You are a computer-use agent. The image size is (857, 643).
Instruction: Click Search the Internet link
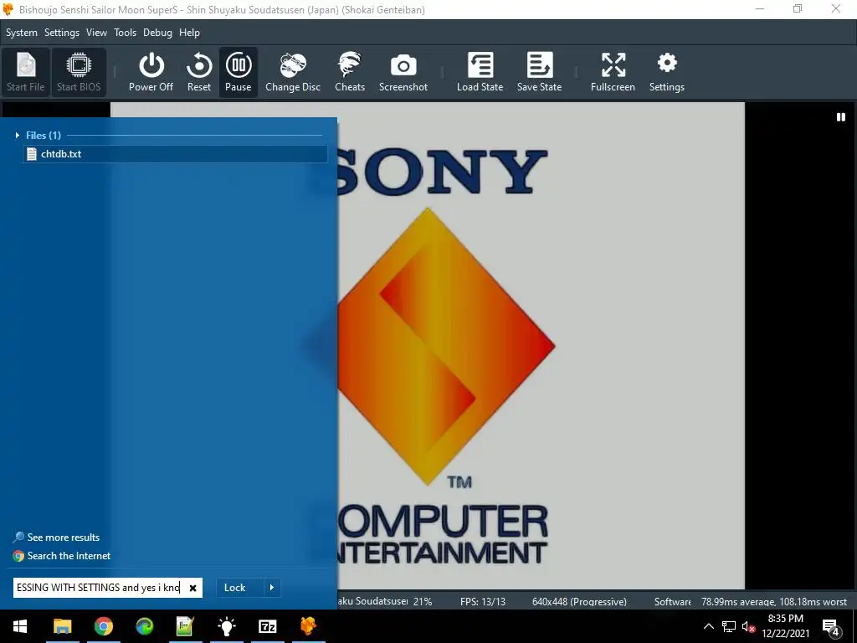[69, 556]
